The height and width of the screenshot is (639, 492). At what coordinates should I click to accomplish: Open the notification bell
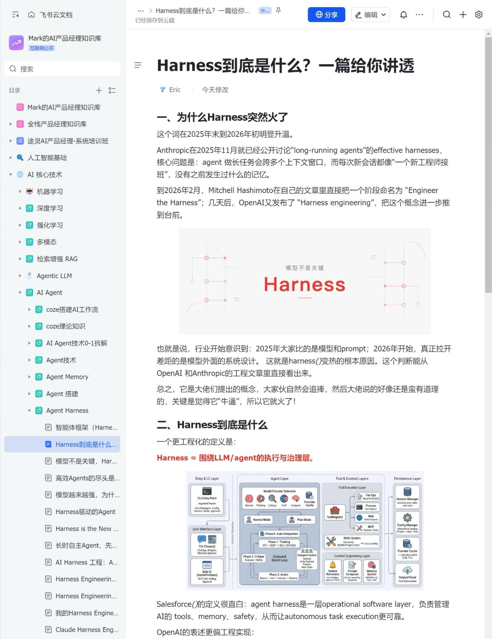(403, 15)
